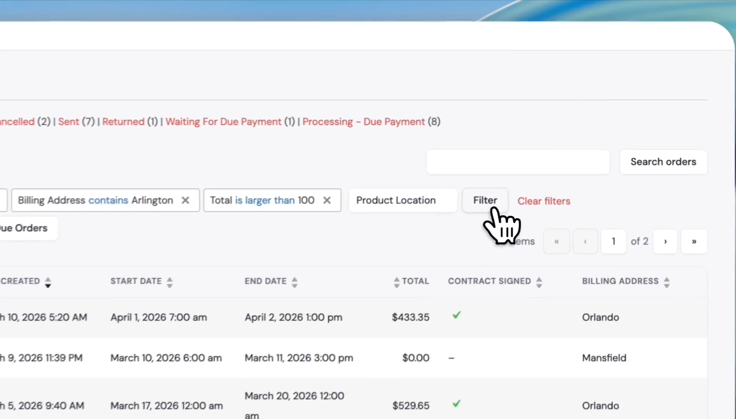Click the contract signed checkmark for $433.35 order
The width and height of the screenshot is (736, 419).
pyautogui.click(x=456, y=315)
